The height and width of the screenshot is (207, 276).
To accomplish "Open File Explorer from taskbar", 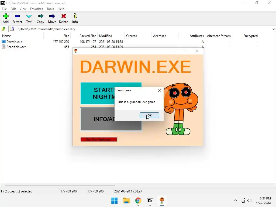I will click(x=126, y=201).
